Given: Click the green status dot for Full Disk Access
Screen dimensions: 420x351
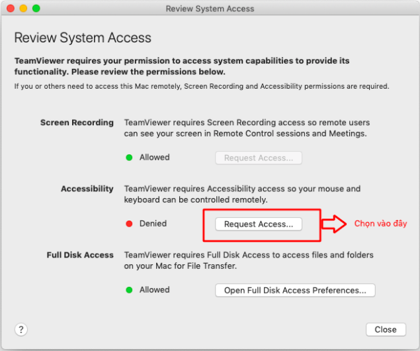Looking at the screenshot, I should [130, 290].
